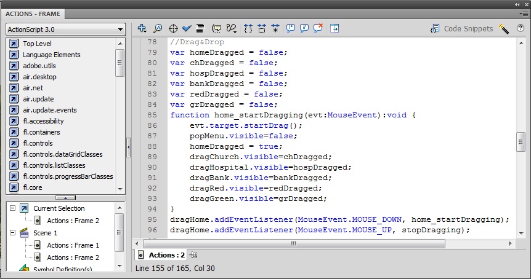Click line number 85 in gutter
The width and height of the screenshot is (531, 279).
(152, 115)
